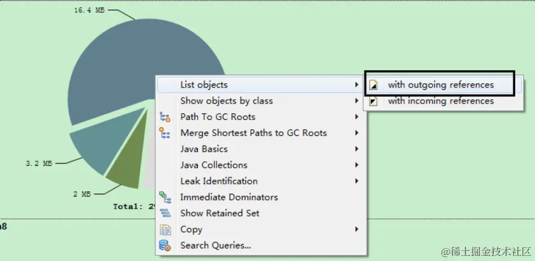Select Path To GC Roots entry
This screenshot has width=535, height=261.
click(x=260, y=117)
